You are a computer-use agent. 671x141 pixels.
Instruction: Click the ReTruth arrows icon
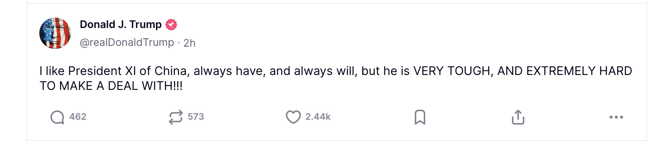(176, 117)
